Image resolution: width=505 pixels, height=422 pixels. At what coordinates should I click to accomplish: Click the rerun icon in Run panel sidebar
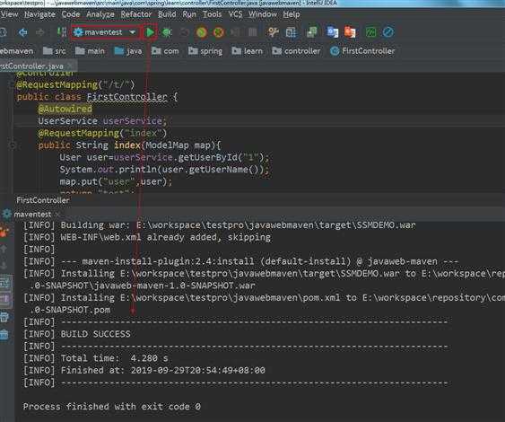4,233
